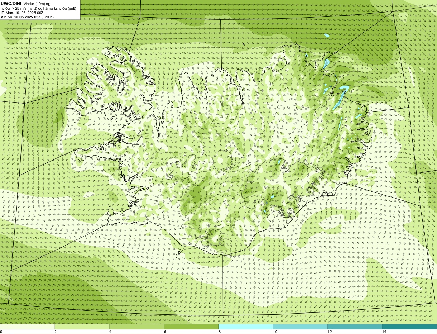Click the "10" label on the color scale
The width and height of the screenshot is (437, 334).
[275, 332]
